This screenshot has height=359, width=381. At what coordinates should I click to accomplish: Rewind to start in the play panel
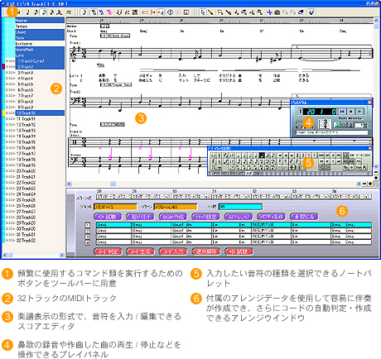[x=342, y=112]
